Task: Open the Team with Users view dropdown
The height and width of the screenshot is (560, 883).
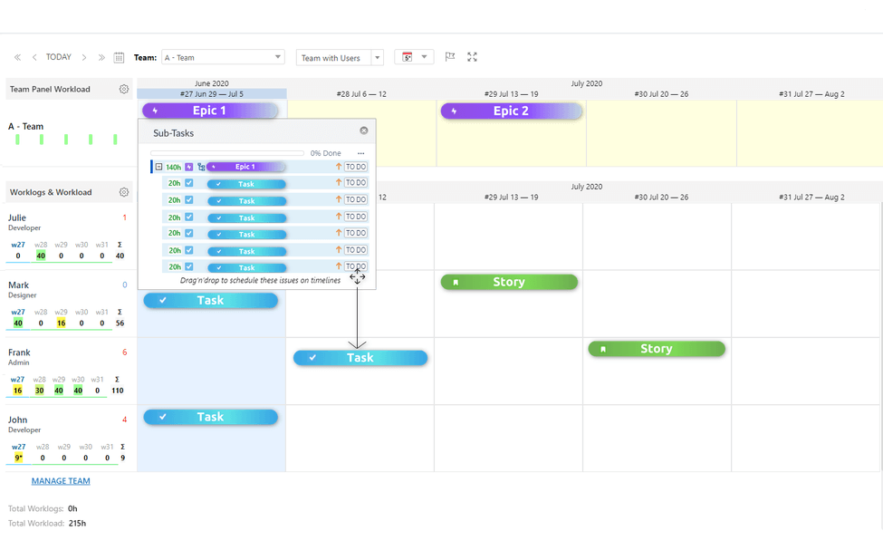Action: (340, 56)
